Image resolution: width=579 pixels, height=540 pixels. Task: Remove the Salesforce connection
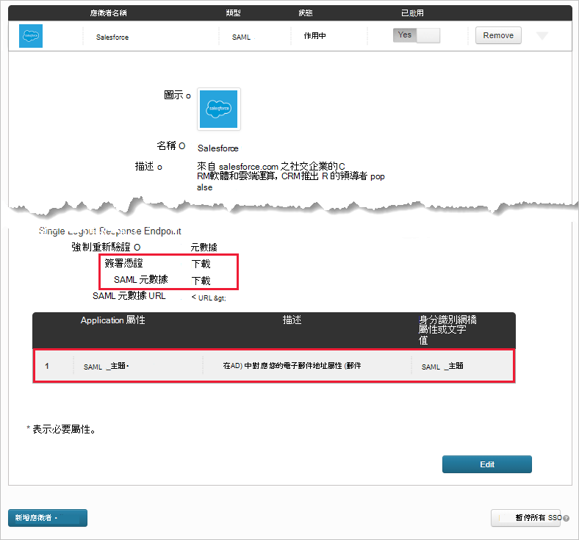[498, 35]
